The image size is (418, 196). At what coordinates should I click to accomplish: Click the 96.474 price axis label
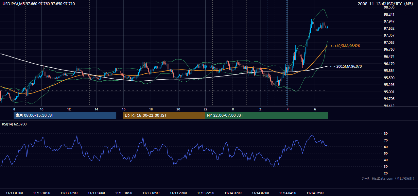(389, 57)
